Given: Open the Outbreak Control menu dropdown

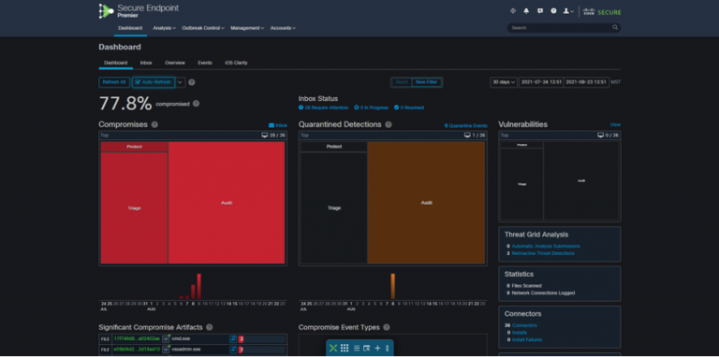Looking at the screenshot, I should (x=202, y=28).
